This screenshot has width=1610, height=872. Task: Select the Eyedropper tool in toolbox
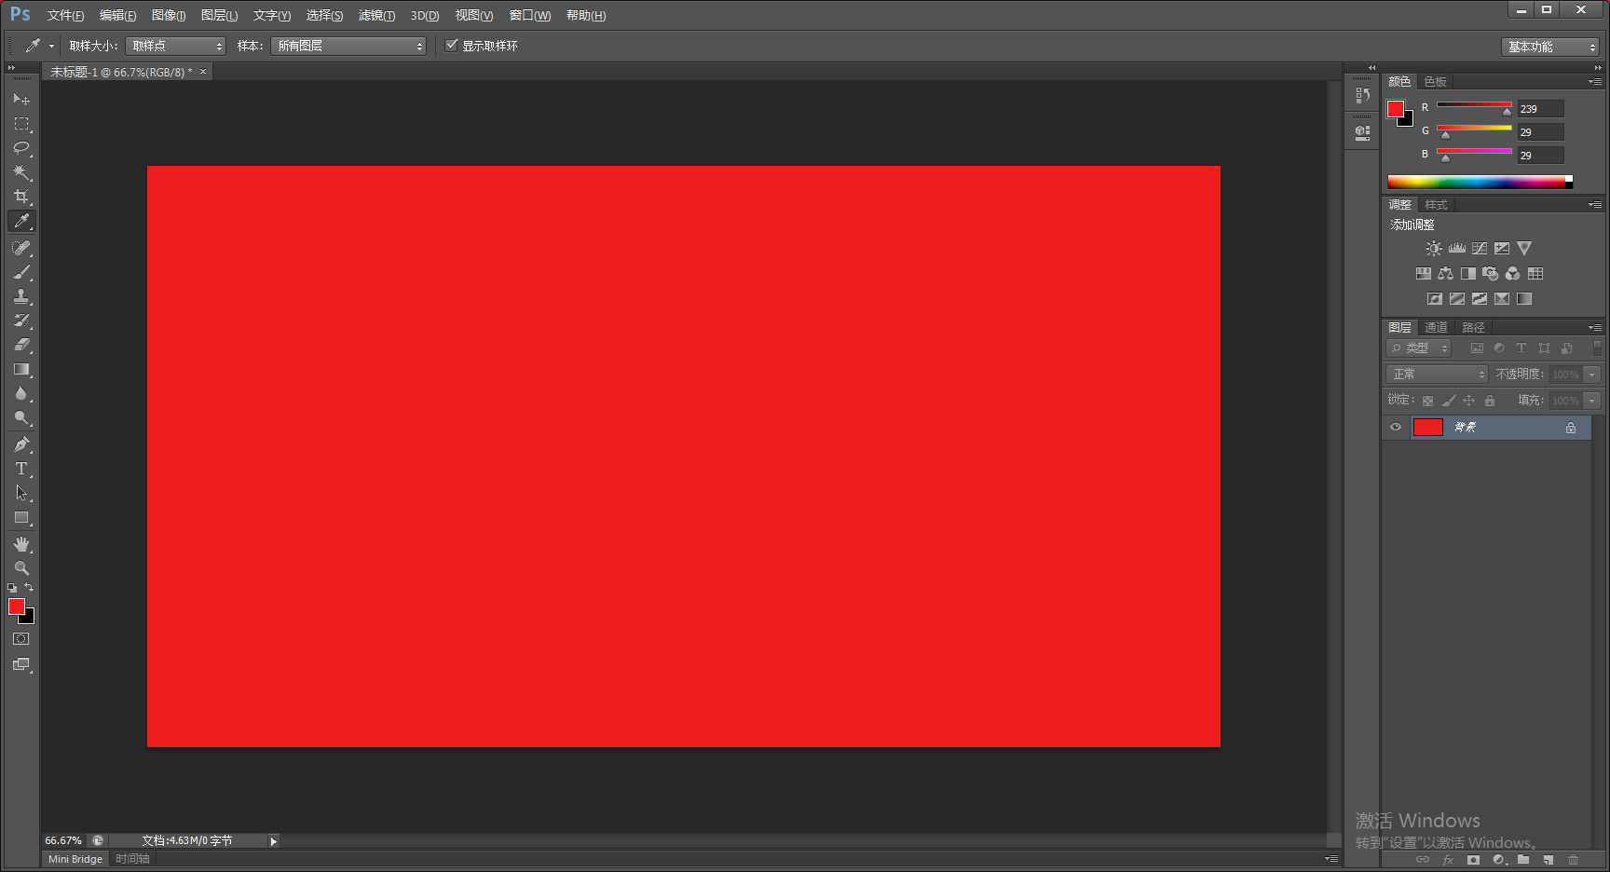click(21, 221)
